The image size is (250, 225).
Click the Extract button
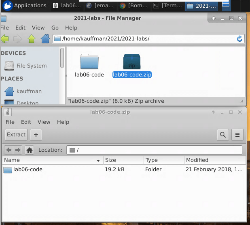16,135
